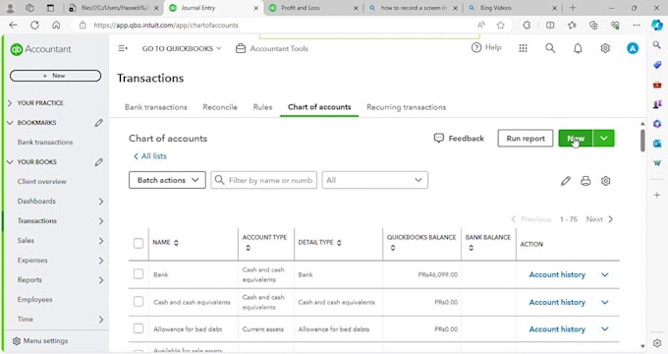Open Account history for Allowance for bad debt

[x=557, y=328]
